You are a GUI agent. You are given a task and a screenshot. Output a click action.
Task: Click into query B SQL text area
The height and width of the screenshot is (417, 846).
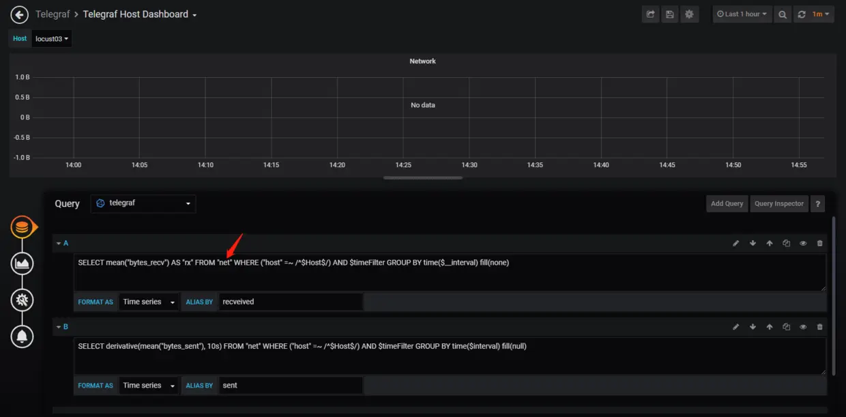[x=450, y=356]
